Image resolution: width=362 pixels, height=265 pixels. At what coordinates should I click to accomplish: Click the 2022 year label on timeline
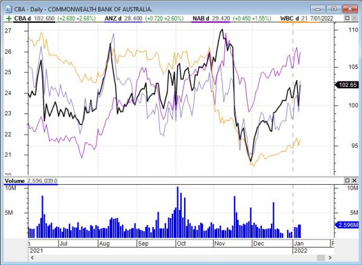pyautogui.click(x=301, y=251)
